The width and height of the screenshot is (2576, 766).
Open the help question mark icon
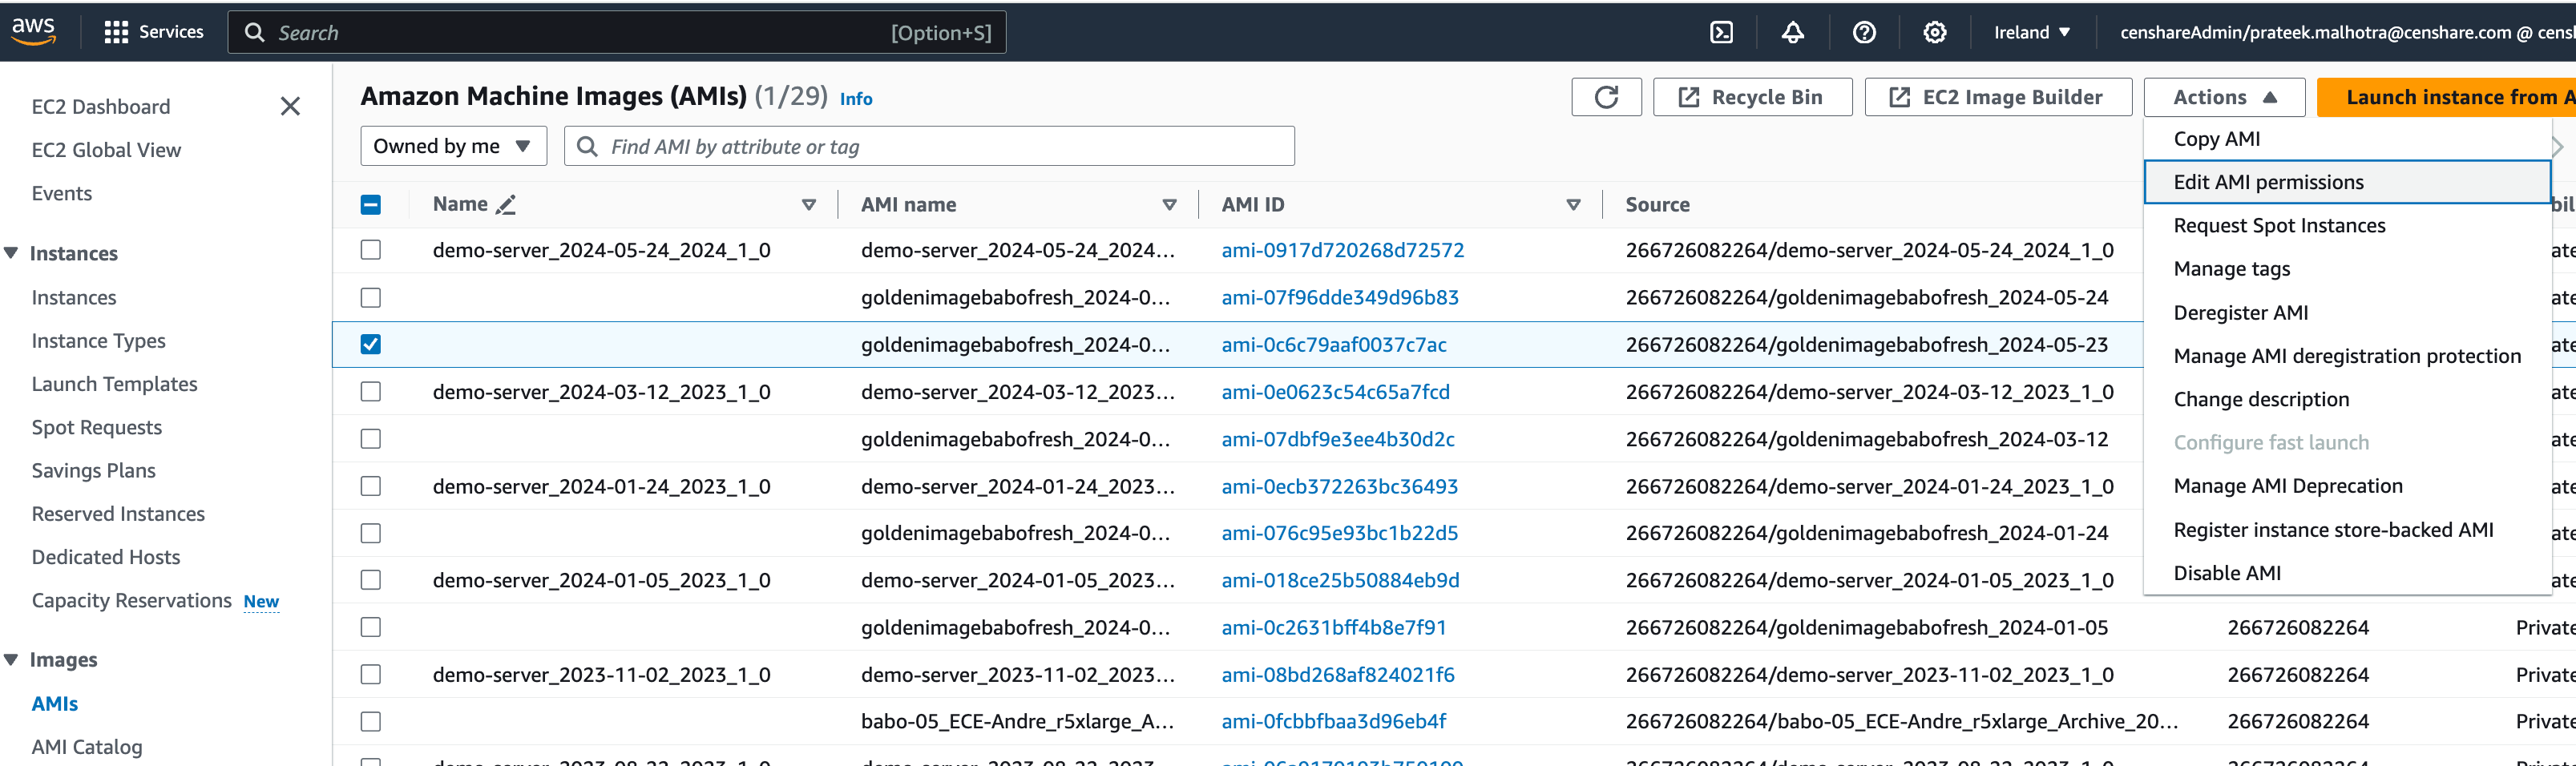[x=1863, y=32]
